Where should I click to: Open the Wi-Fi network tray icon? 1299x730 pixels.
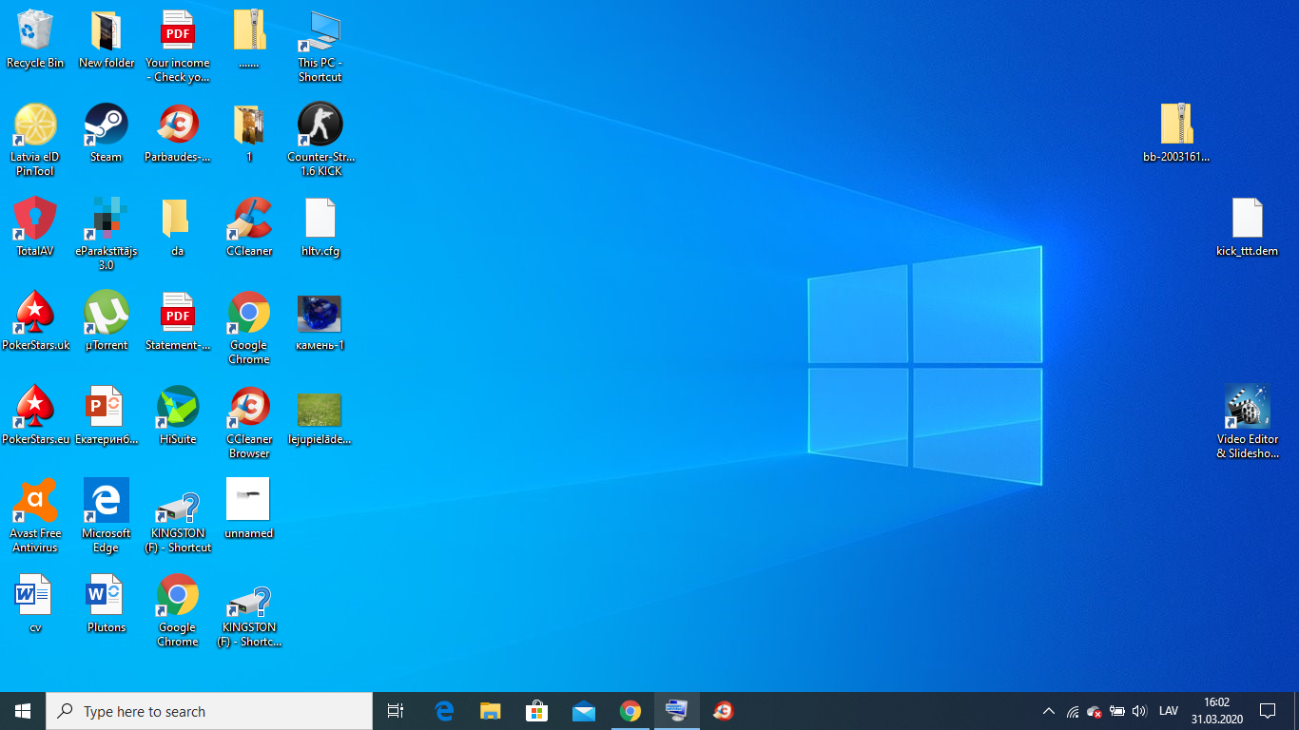pos(1073,711)
